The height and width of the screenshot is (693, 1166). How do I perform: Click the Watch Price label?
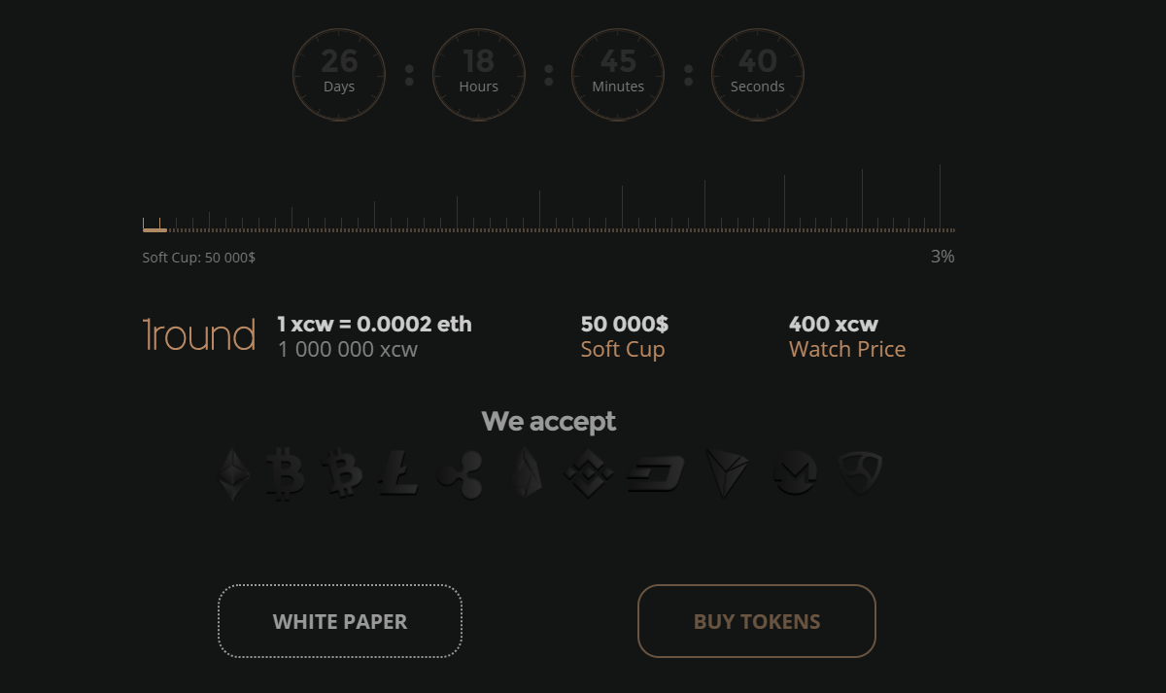pos(847,350)
